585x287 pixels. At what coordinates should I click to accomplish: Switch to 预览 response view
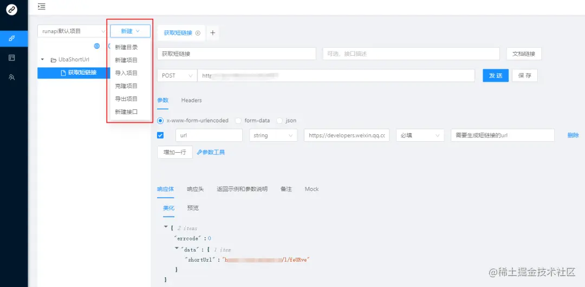click(x=193, y=208)
